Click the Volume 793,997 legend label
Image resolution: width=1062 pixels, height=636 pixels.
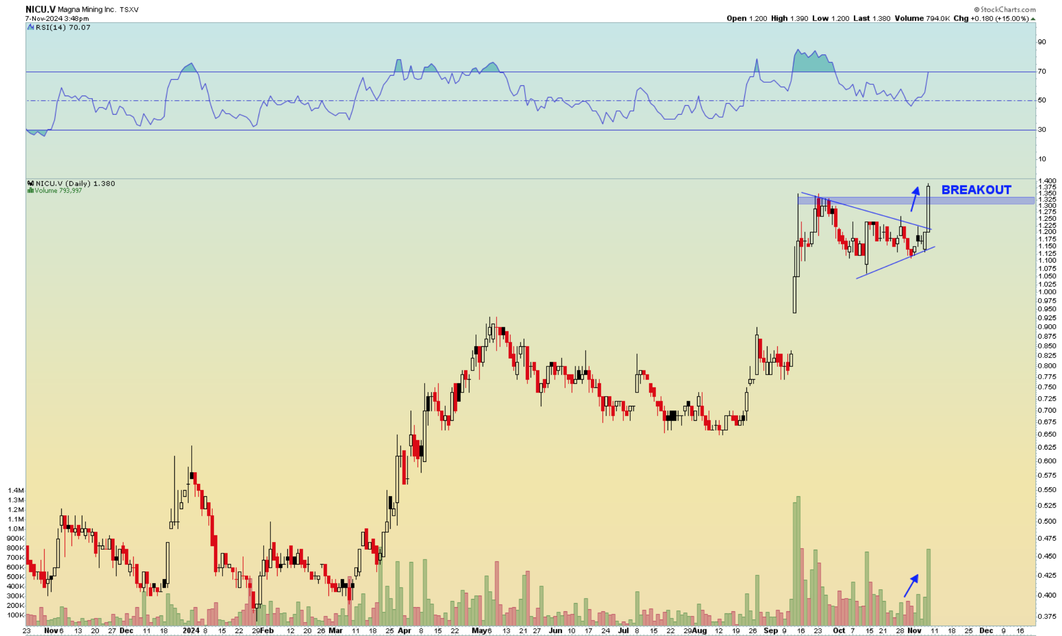[x=58, y=191]
